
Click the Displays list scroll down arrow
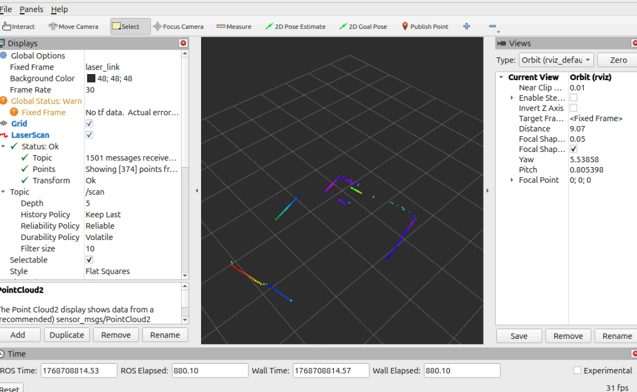coord(185,276)
